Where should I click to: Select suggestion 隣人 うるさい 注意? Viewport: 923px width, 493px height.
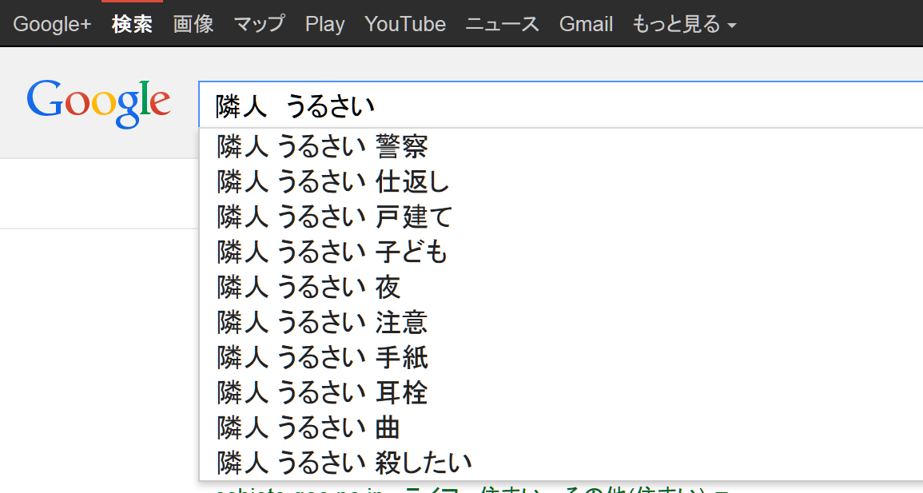click(x=323, y=322)
